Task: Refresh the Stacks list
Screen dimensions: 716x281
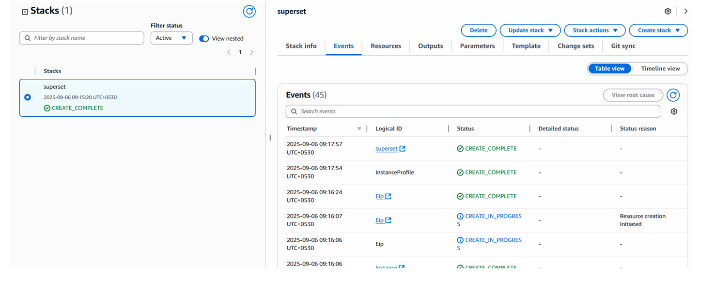Action: click(249, 11)
